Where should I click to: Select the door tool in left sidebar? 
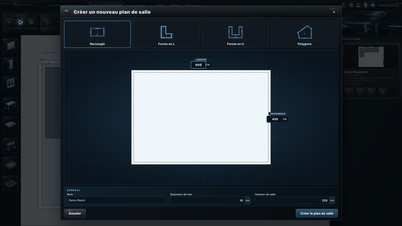(10, 65)
